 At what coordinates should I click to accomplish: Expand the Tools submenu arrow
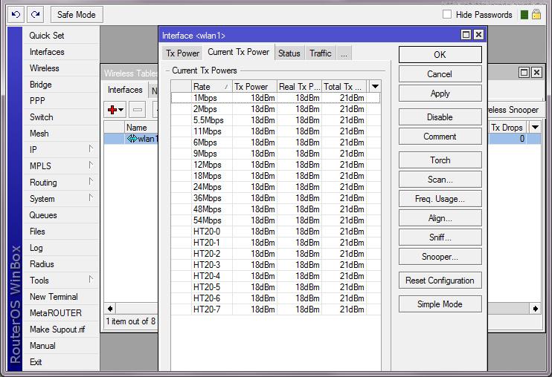pos(91,280)
